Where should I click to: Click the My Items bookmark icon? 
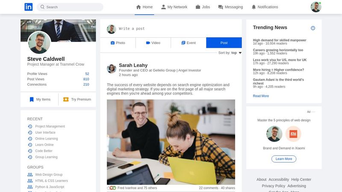tap(32, 99)
